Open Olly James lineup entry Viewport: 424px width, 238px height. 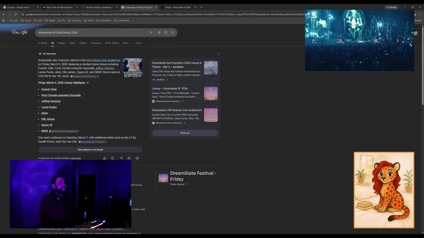[48, 119]
